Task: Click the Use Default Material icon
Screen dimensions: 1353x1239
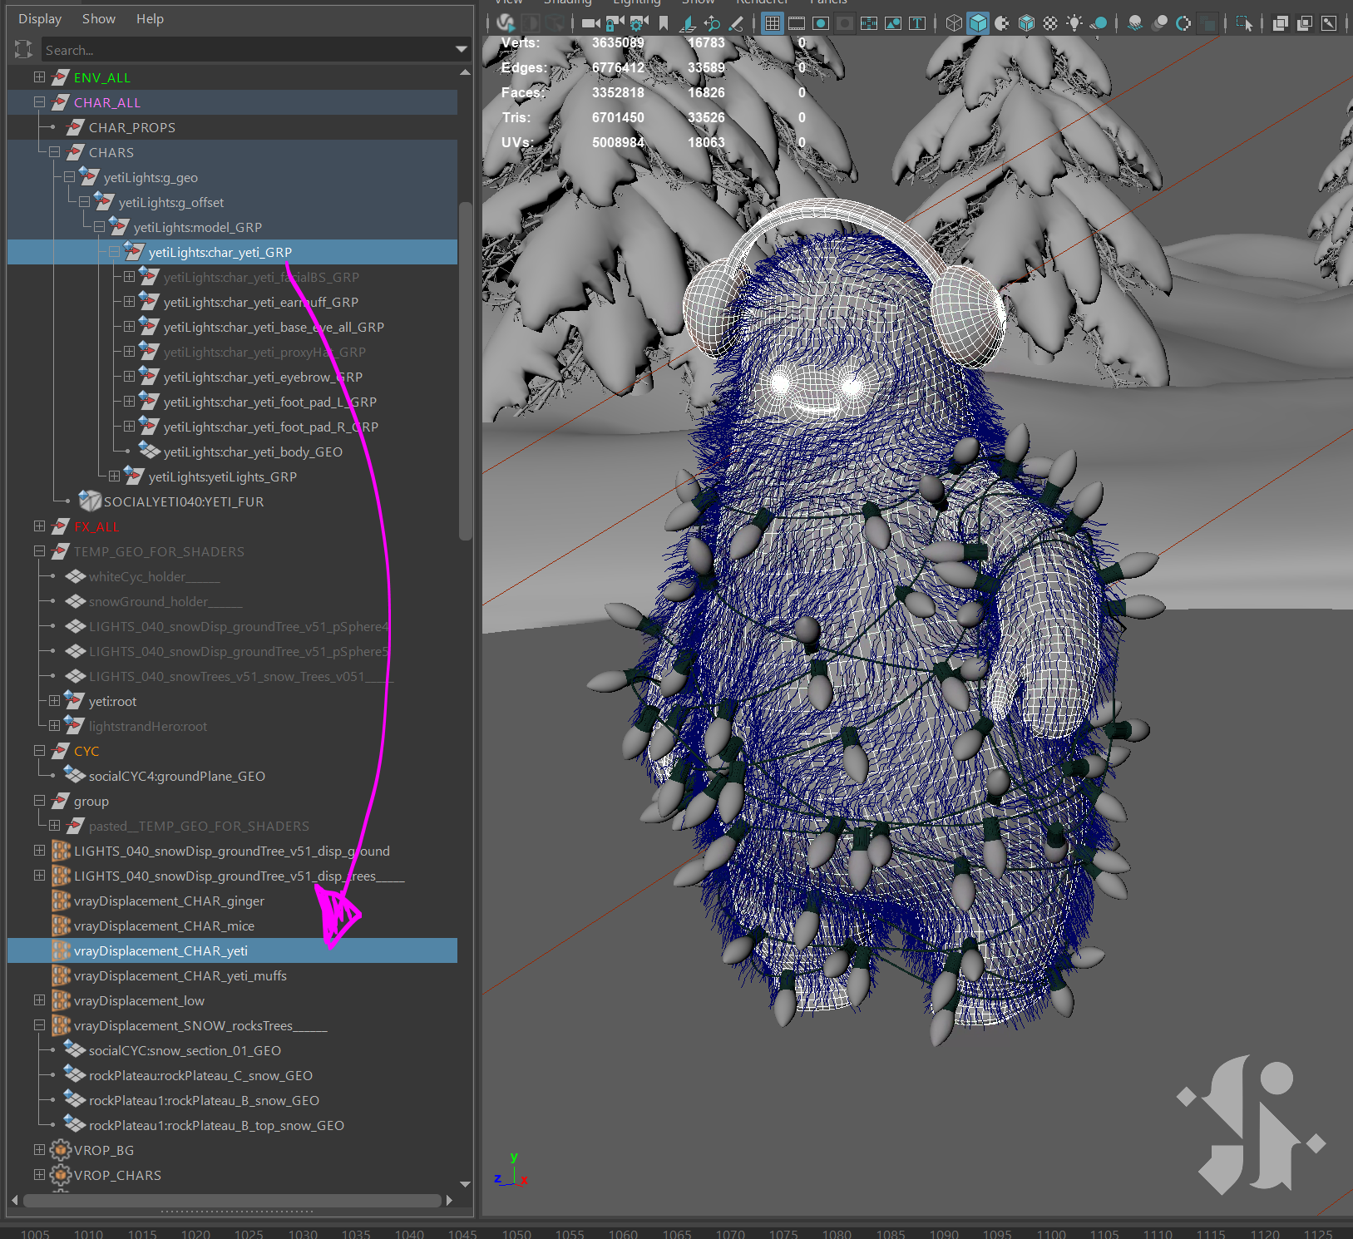Action: coord(1002,23)
